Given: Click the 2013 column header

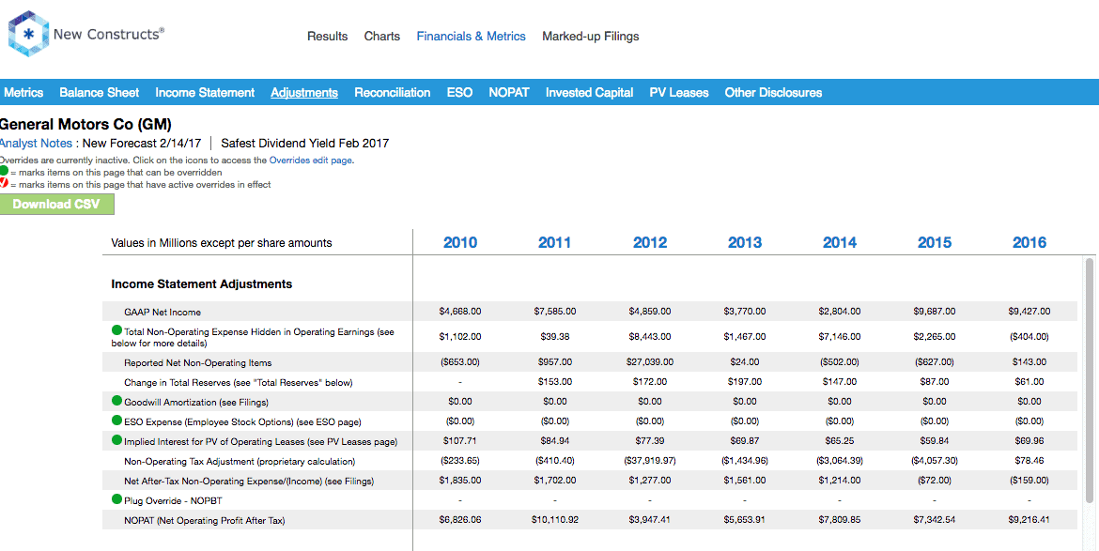Looking at the screenshot, I should point(744,242).
